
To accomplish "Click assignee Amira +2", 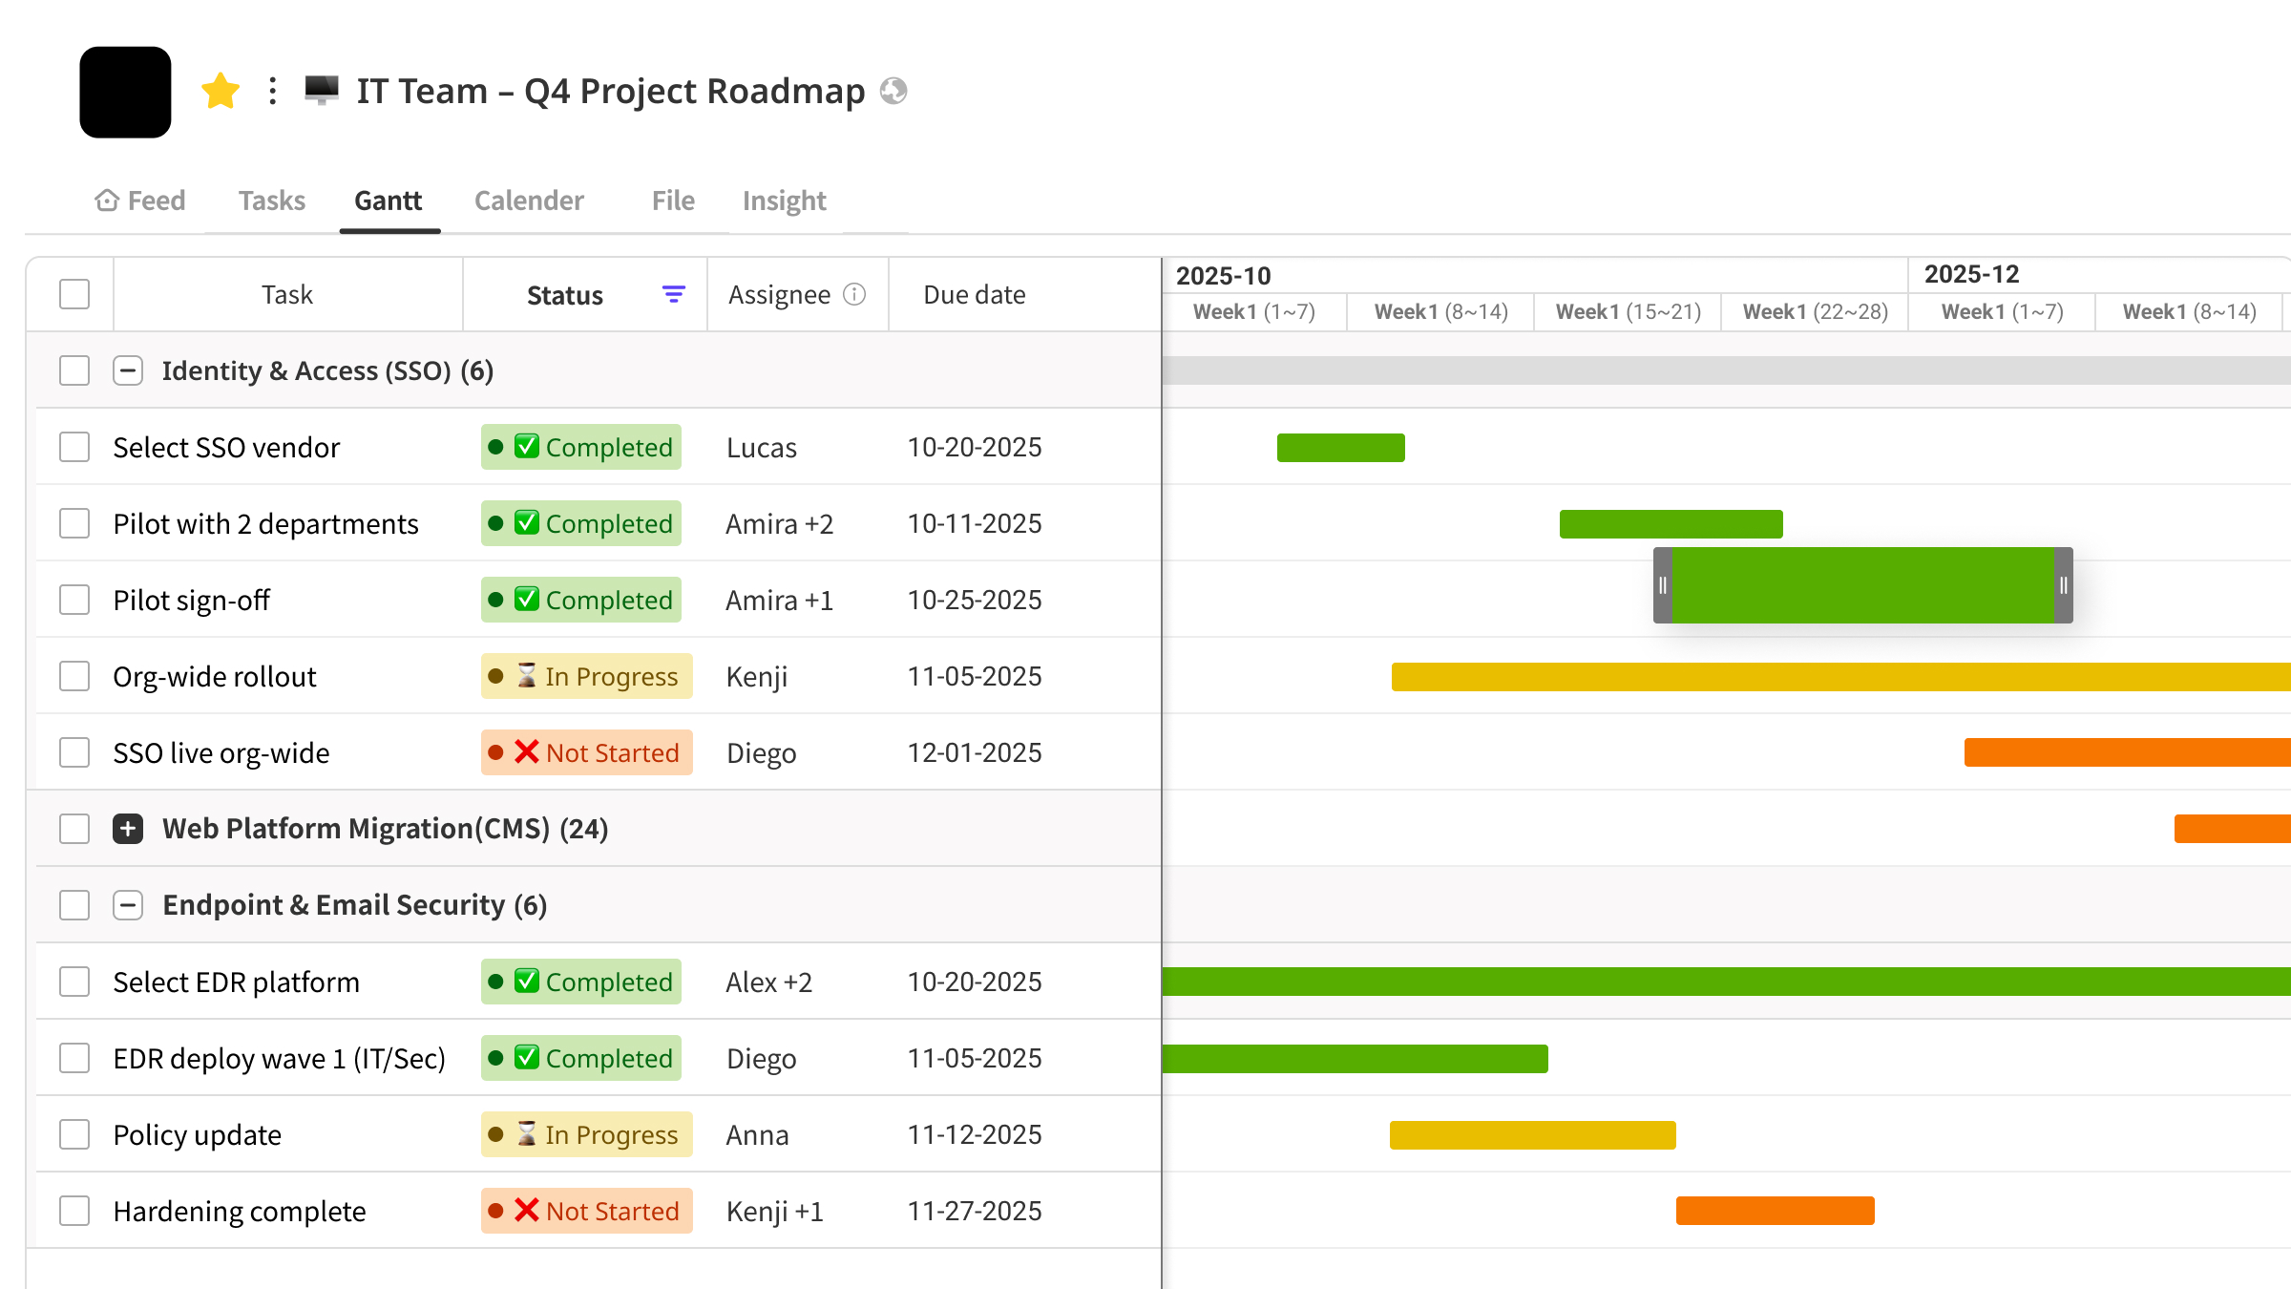I will tap(780, 523).
